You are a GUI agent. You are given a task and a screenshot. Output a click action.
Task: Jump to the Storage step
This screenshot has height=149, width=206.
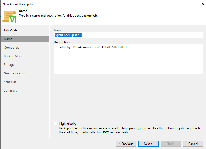[9, 65]
